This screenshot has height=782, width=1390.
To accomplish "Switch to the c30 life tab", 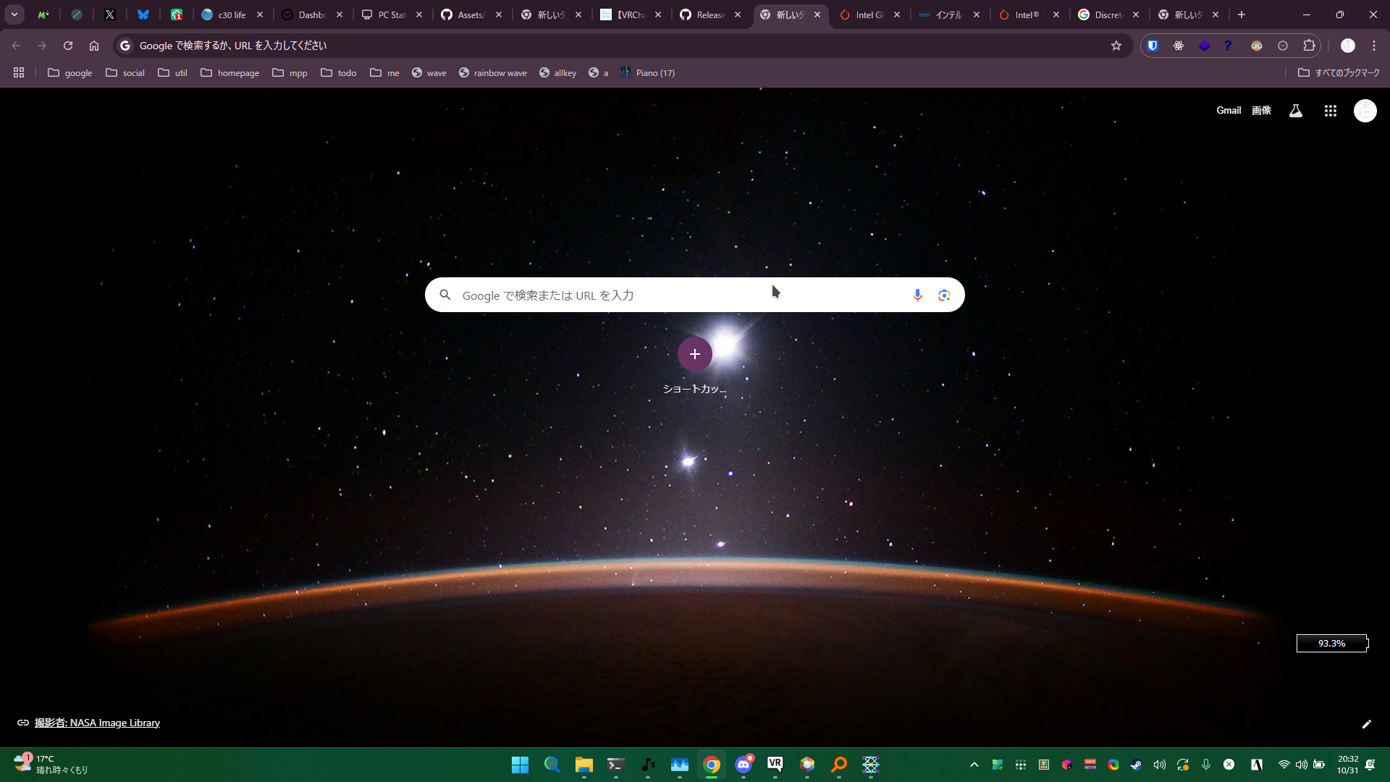I will pyautogui.click(x=230, y=14).
